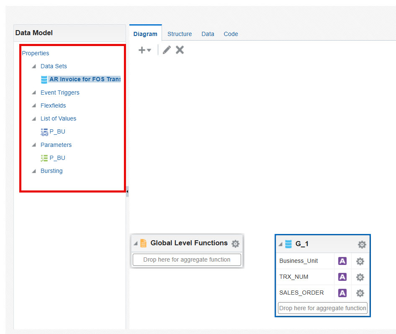Collapse the Bursting node arrow
This screenshot has height=334, width=396.
click(34, 171)
